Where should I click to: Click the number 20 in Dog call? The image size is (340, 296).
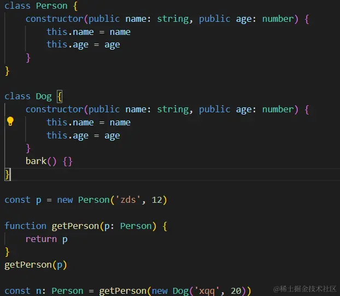[236, 291]
